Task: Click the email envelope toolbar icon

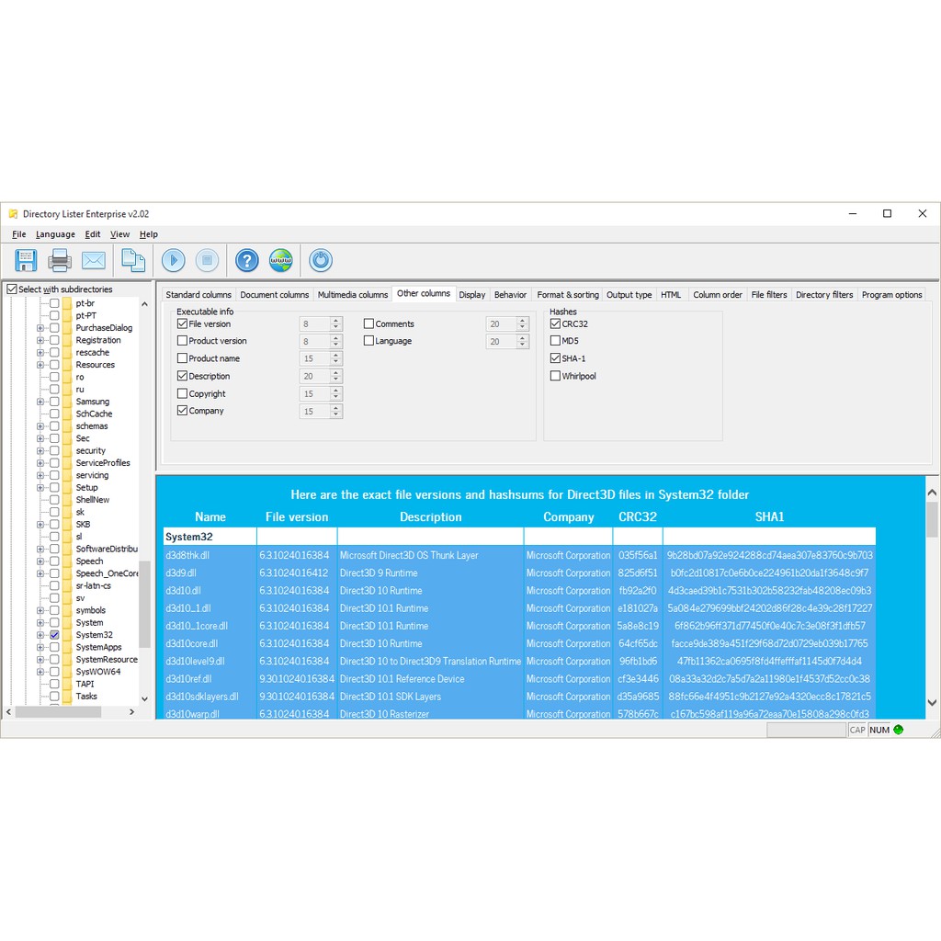Action: [x=94, y=260]
